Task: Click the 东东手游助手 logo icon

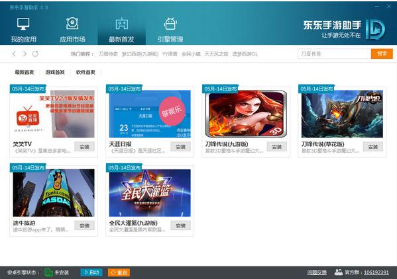Action: coord(376,30)
